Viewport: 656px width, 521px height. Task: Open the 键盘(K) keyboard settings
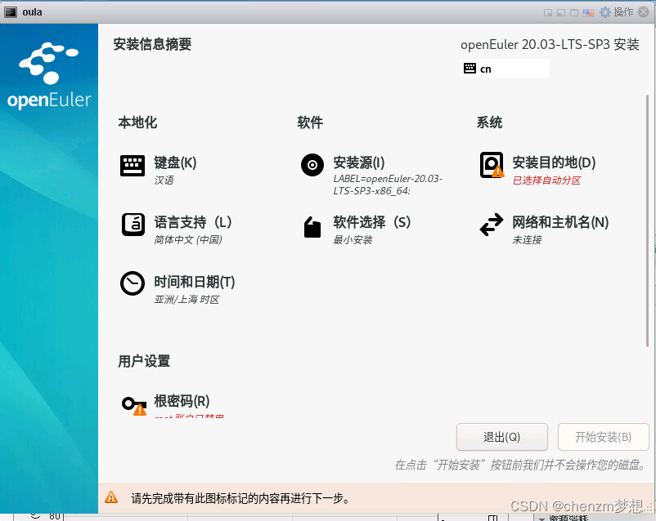159,170
